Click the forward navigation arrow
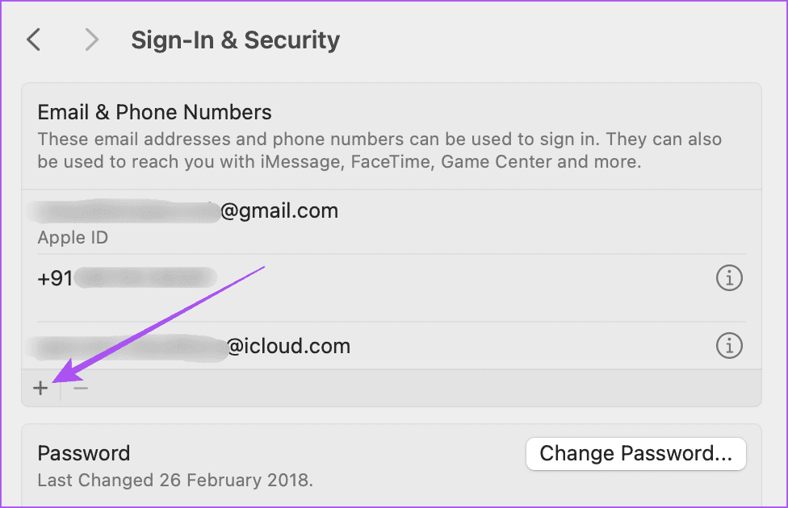This screenshot has height=508, width=788. (91, 39)
